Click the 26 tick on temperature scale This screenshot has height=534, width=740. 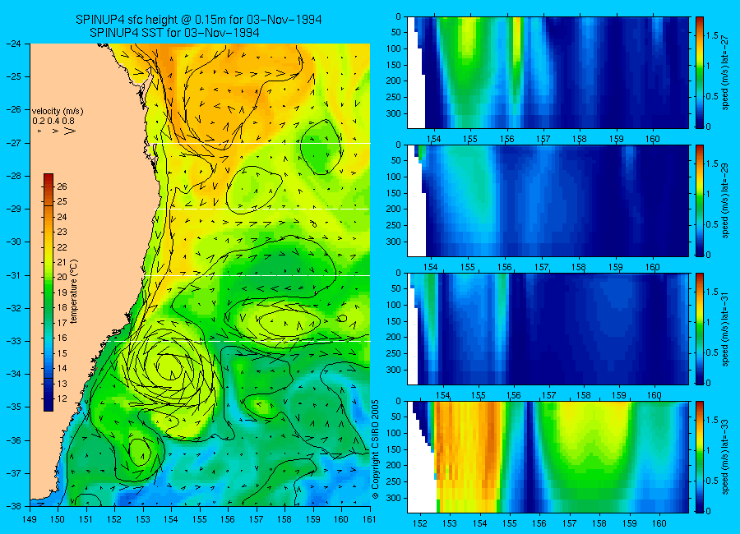62,186
